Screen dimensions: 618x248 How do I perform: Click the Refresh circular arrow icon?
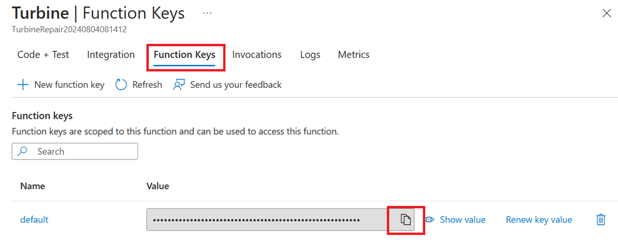(121, 85)
